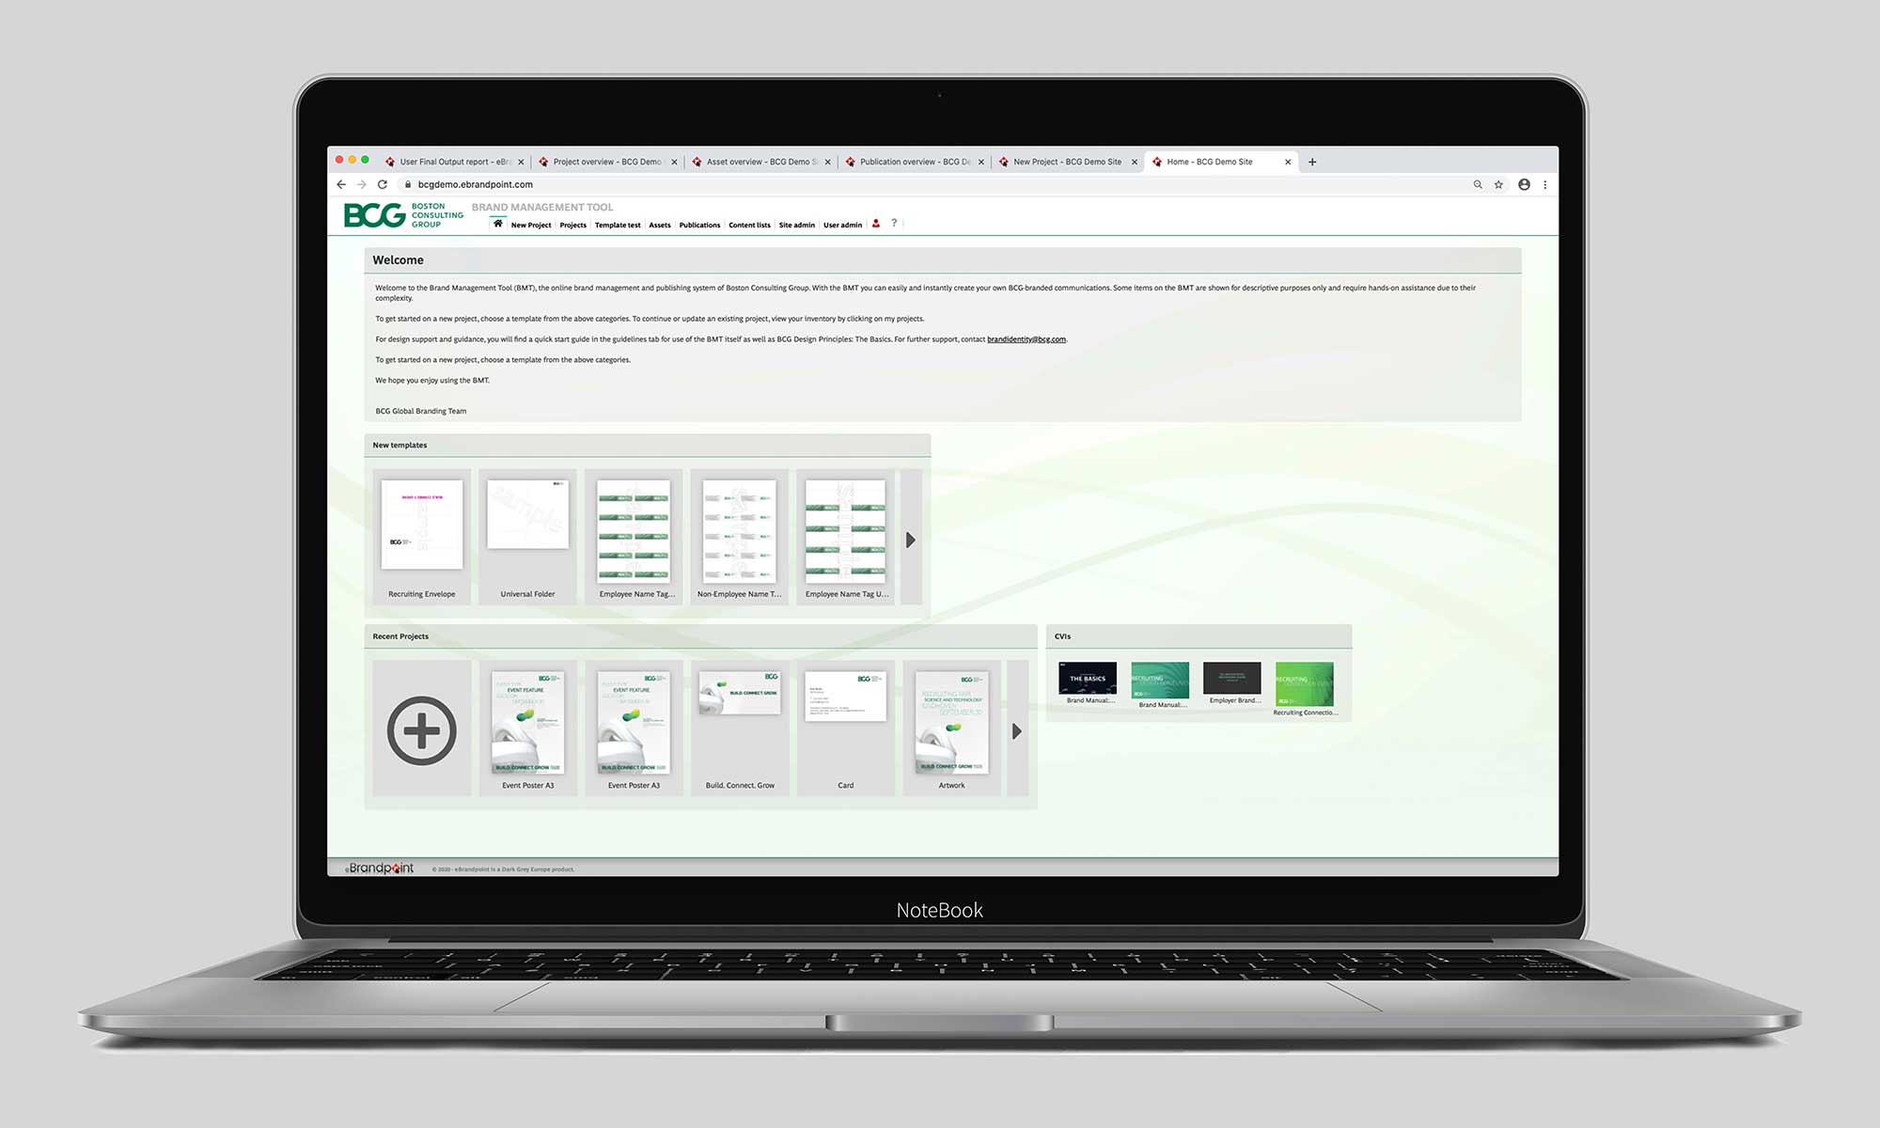
Task: Bookmark page with the star icon
Action: 1498,185
